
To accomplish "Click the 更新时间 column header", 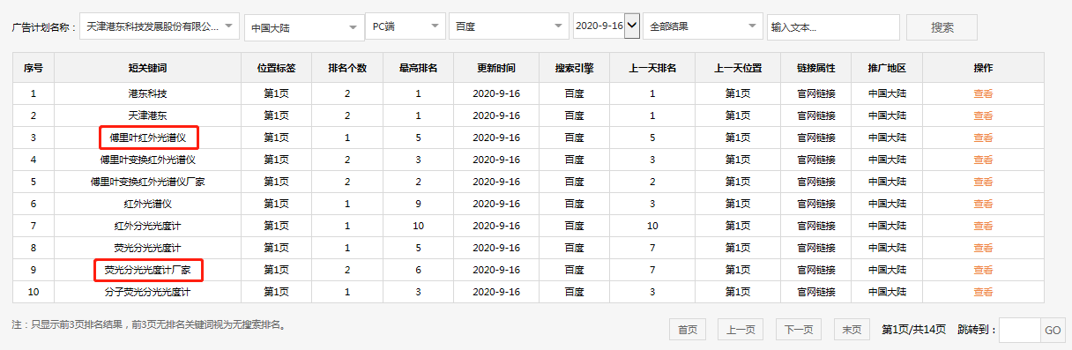I will pyautogui.click(x=496, y=68).
